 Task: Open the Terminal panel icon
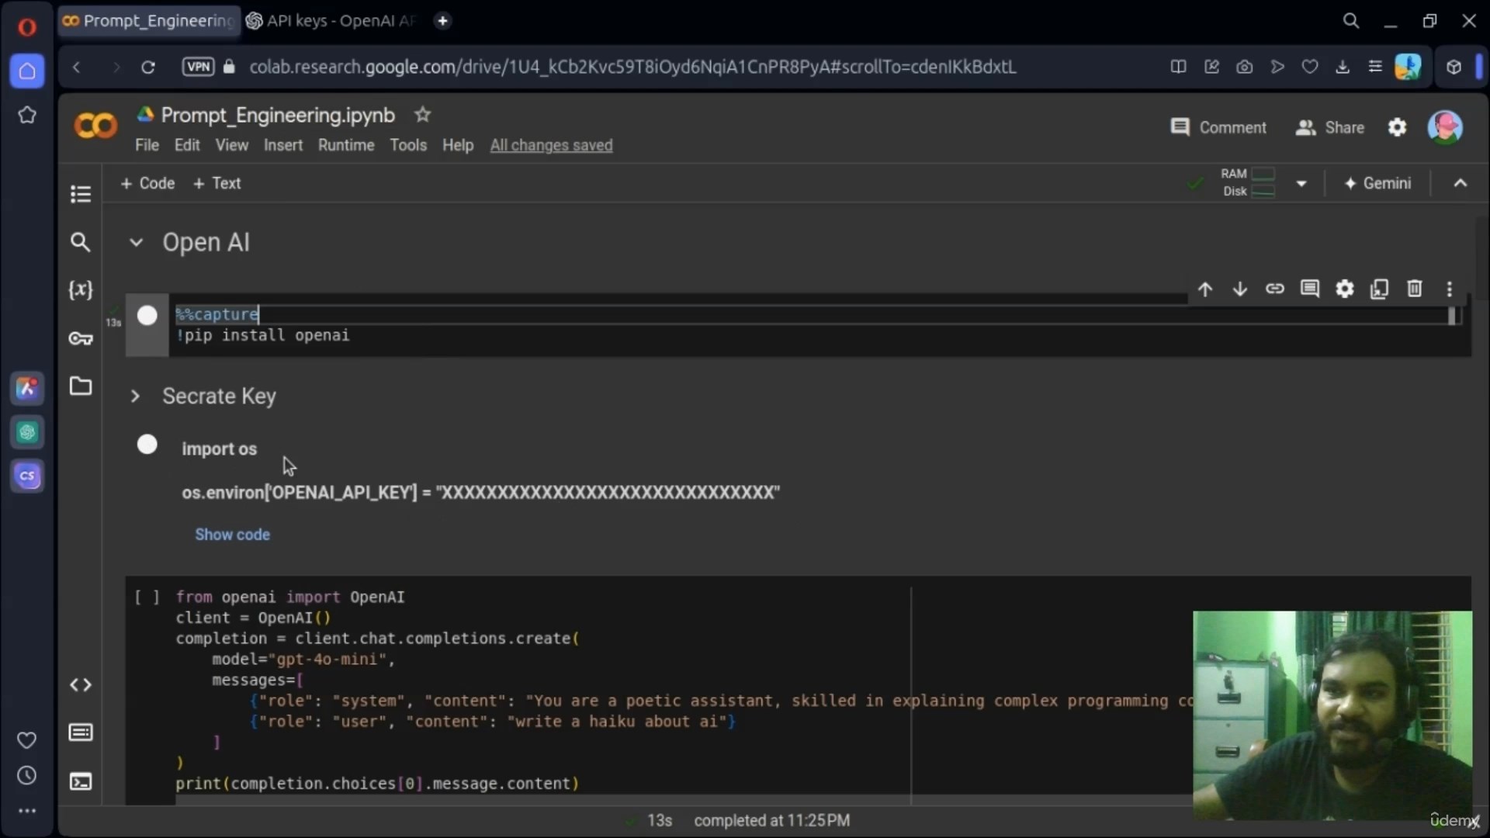tap(81, 781)
